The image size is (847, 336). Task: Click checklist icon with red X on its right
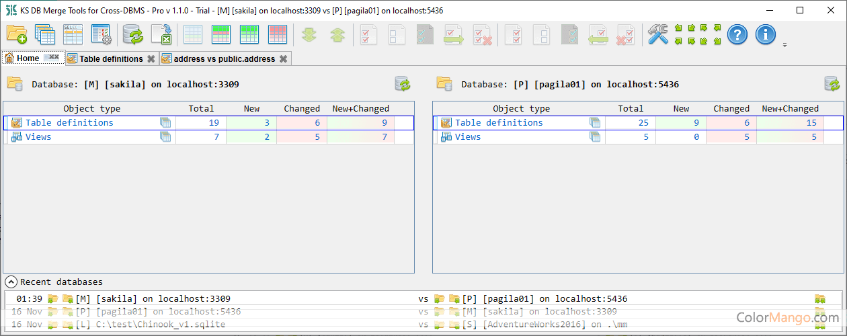[x=482, y=34]
